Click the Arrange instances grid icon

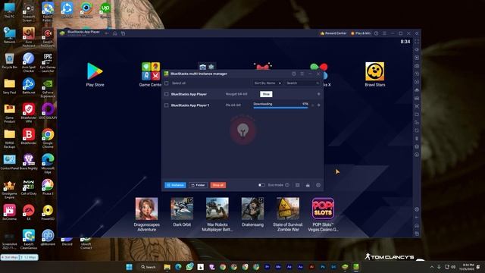298,185
